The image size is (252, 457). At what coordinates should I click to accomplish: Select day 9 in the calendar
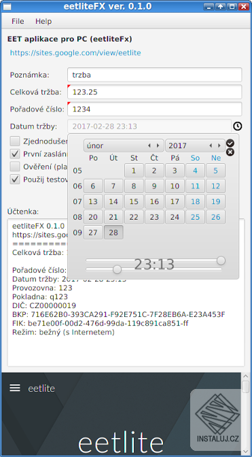coord(154,186)
